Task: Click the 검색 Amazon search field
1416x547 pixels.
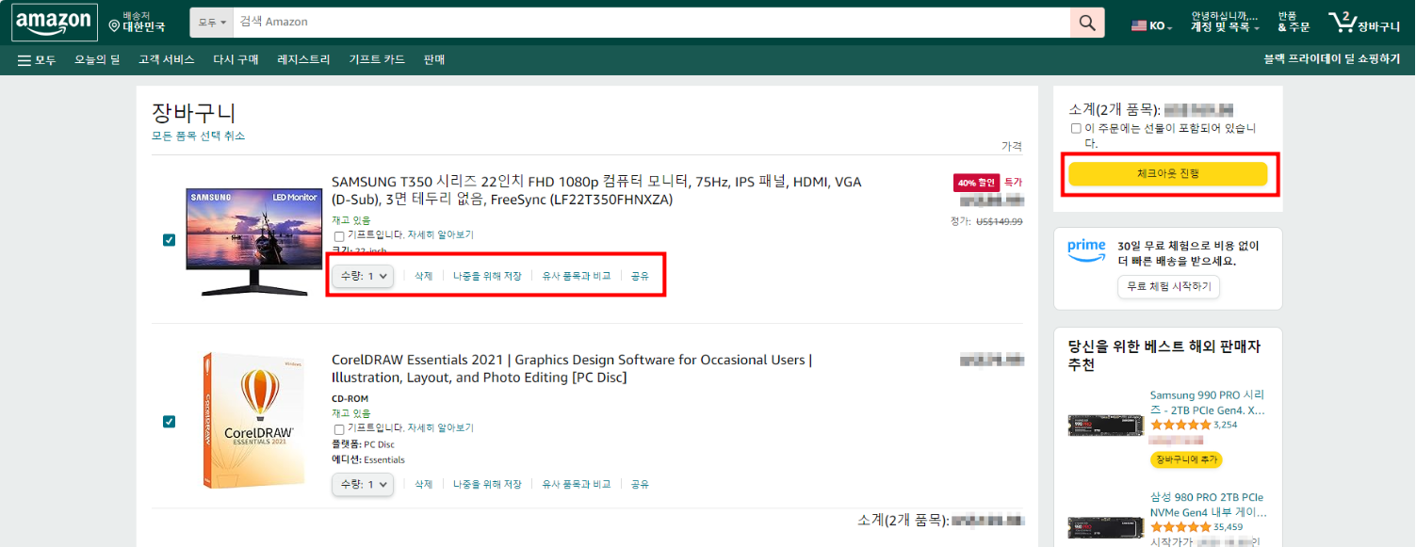Action: 652,23
